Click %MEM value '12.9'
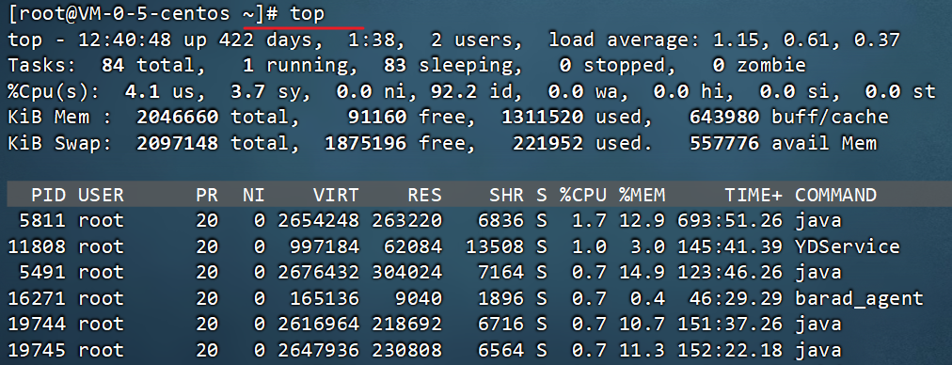 [x=642, y=220]
